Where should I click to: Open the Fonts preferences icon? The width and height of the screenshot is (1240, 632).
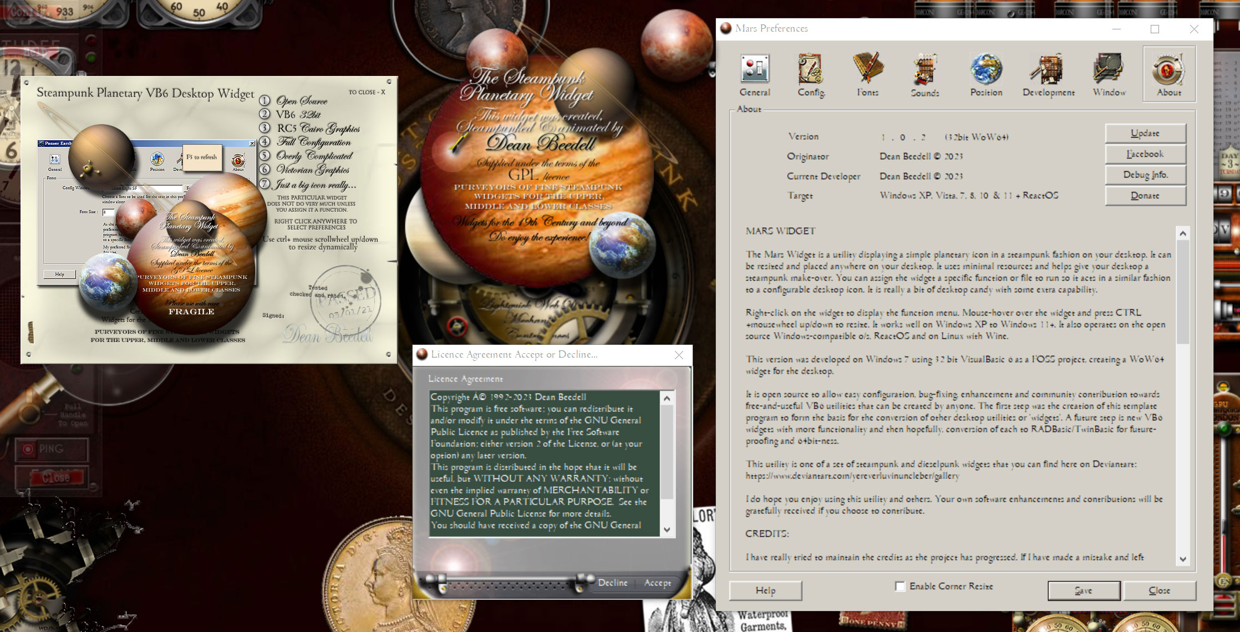pos(867,75)
